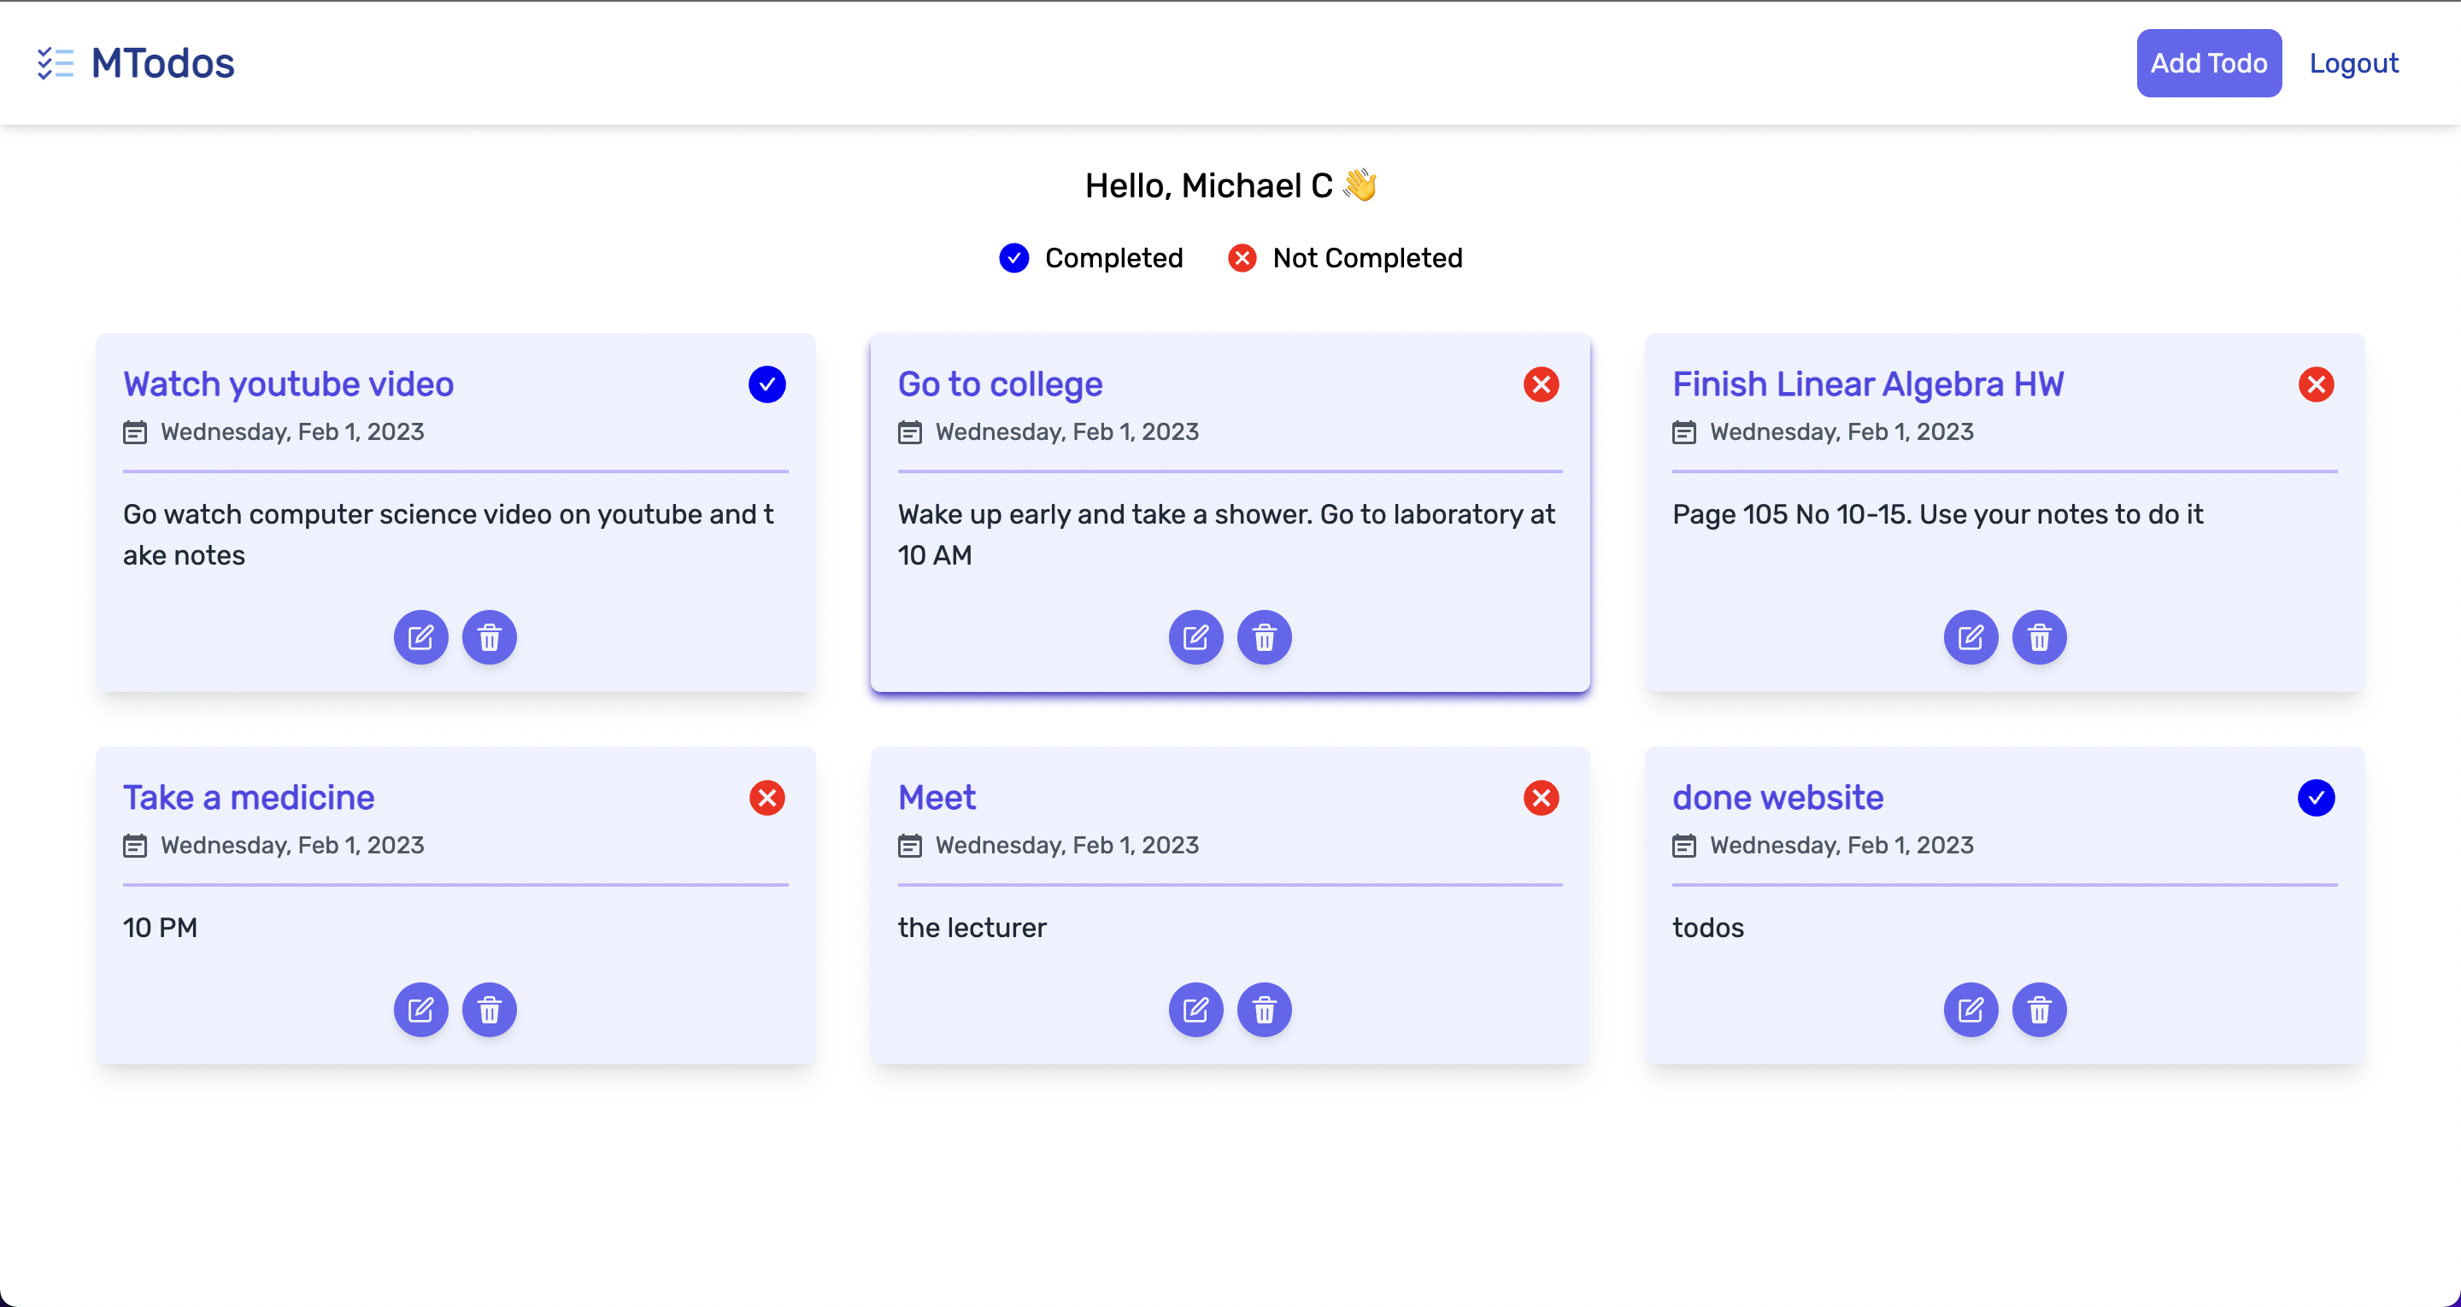Toggle completed check on done website
This screenshot has height=1307, width=2461.
2317,798
